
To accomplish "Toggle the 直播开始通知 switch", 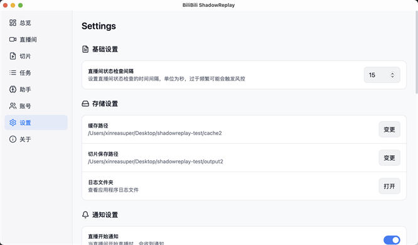I will click(392, 240).
